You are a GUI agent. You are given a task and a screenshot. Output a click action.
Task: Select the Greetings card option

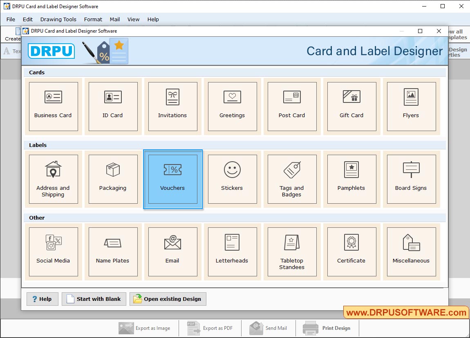point(232,106)
